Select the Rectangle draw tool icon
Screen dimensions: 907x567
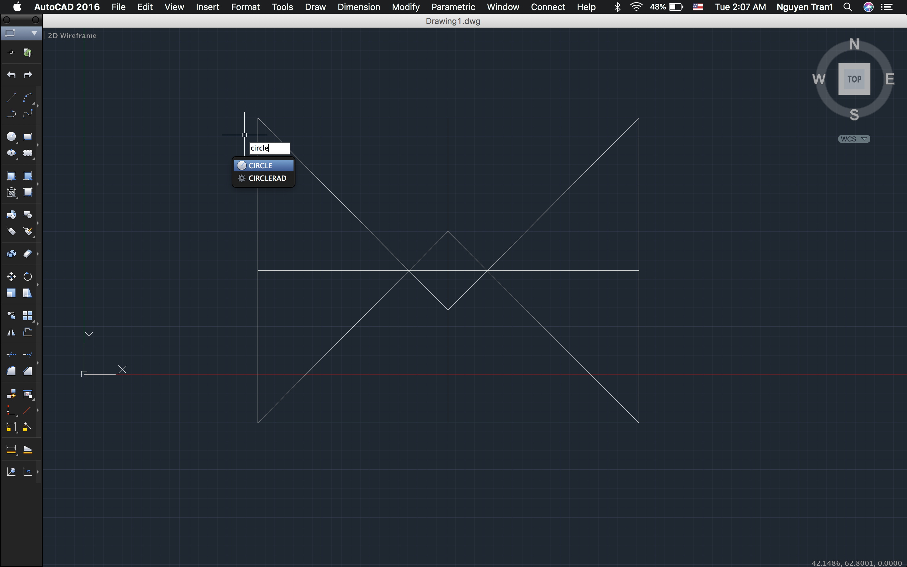click(x=28, y=136)
